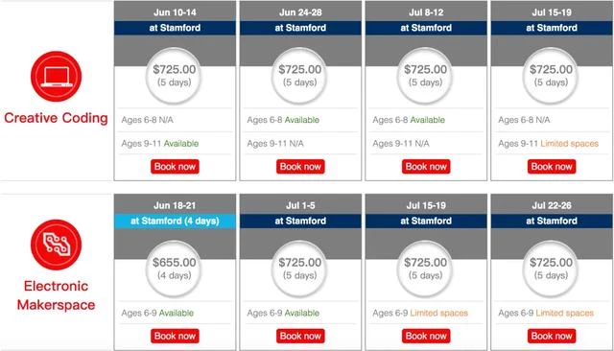Select 'Ages 6-9 Limited spaces' in Jul 22-26 card

(x=546, y=313)
